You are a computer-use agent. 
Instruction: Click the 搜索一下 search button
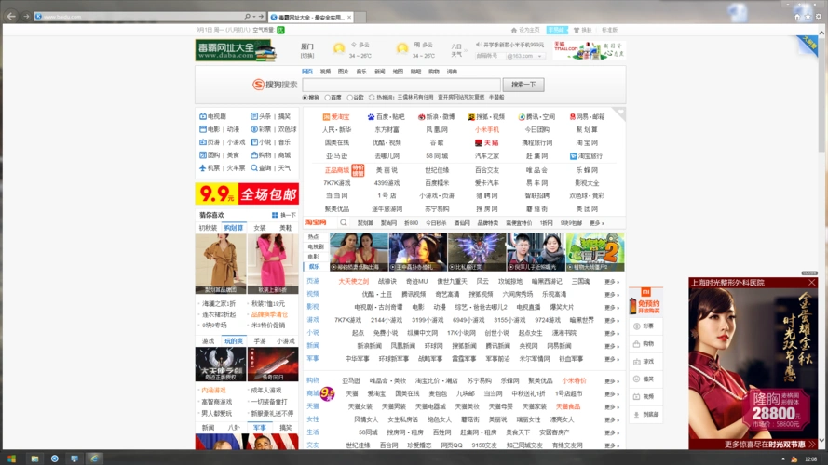523,85
